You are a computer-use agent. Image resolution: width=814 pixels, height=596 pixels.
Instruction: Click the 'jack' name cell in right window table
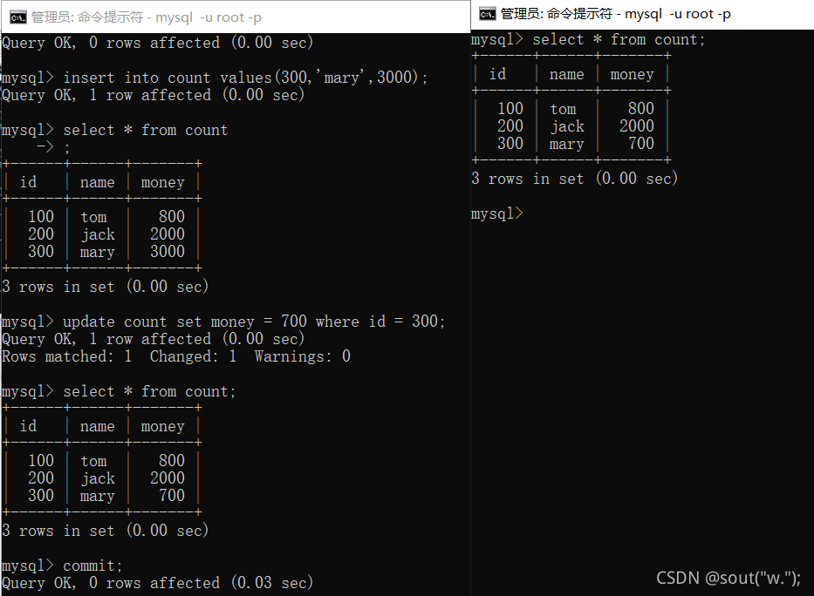(567, 126)
